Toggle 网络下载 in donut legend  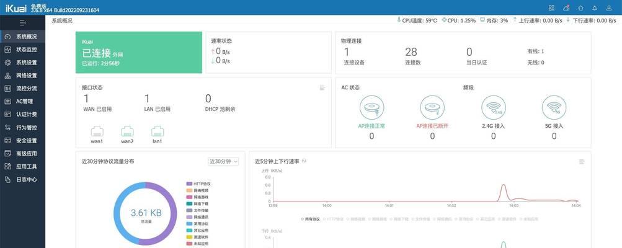point(198,203)
